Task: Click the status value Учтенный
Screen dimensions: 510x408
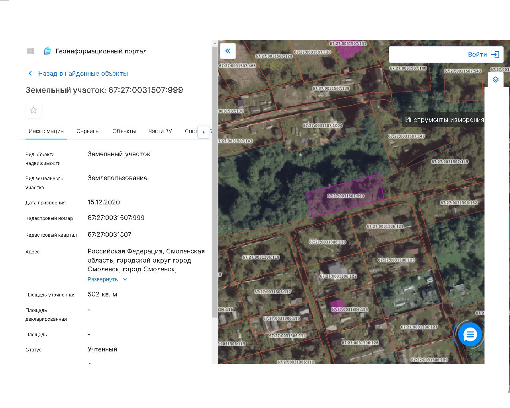Action: [102, 349]
